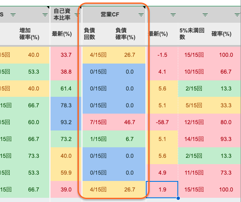Open the filter icon above 増加確率(%)
Screen dimensions: 241x202
point(45,15)
